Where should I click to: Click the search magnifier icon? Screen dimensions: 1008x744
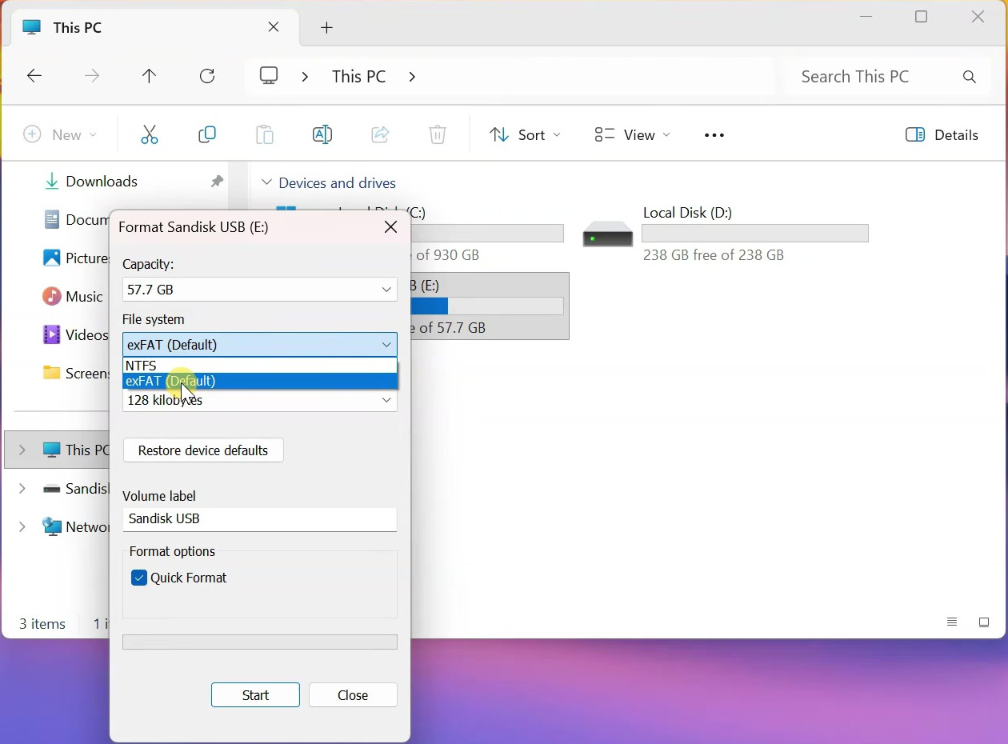970,77
